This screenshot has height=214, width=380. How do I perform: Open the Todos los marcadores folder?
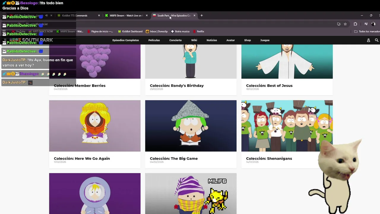pyautogui.click(x=367, y=32)
